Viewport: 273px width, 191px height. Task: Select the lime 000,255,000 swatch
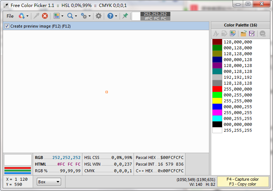[217, 95]
